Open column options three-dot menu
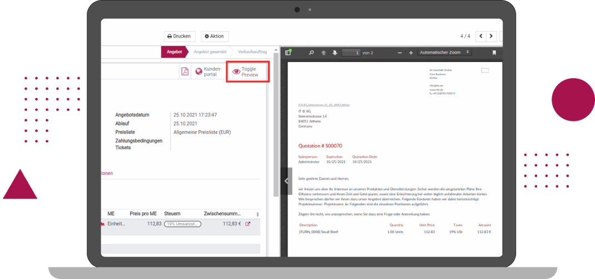The width and height of the screenshot is (595, 279). pos(257,214)
